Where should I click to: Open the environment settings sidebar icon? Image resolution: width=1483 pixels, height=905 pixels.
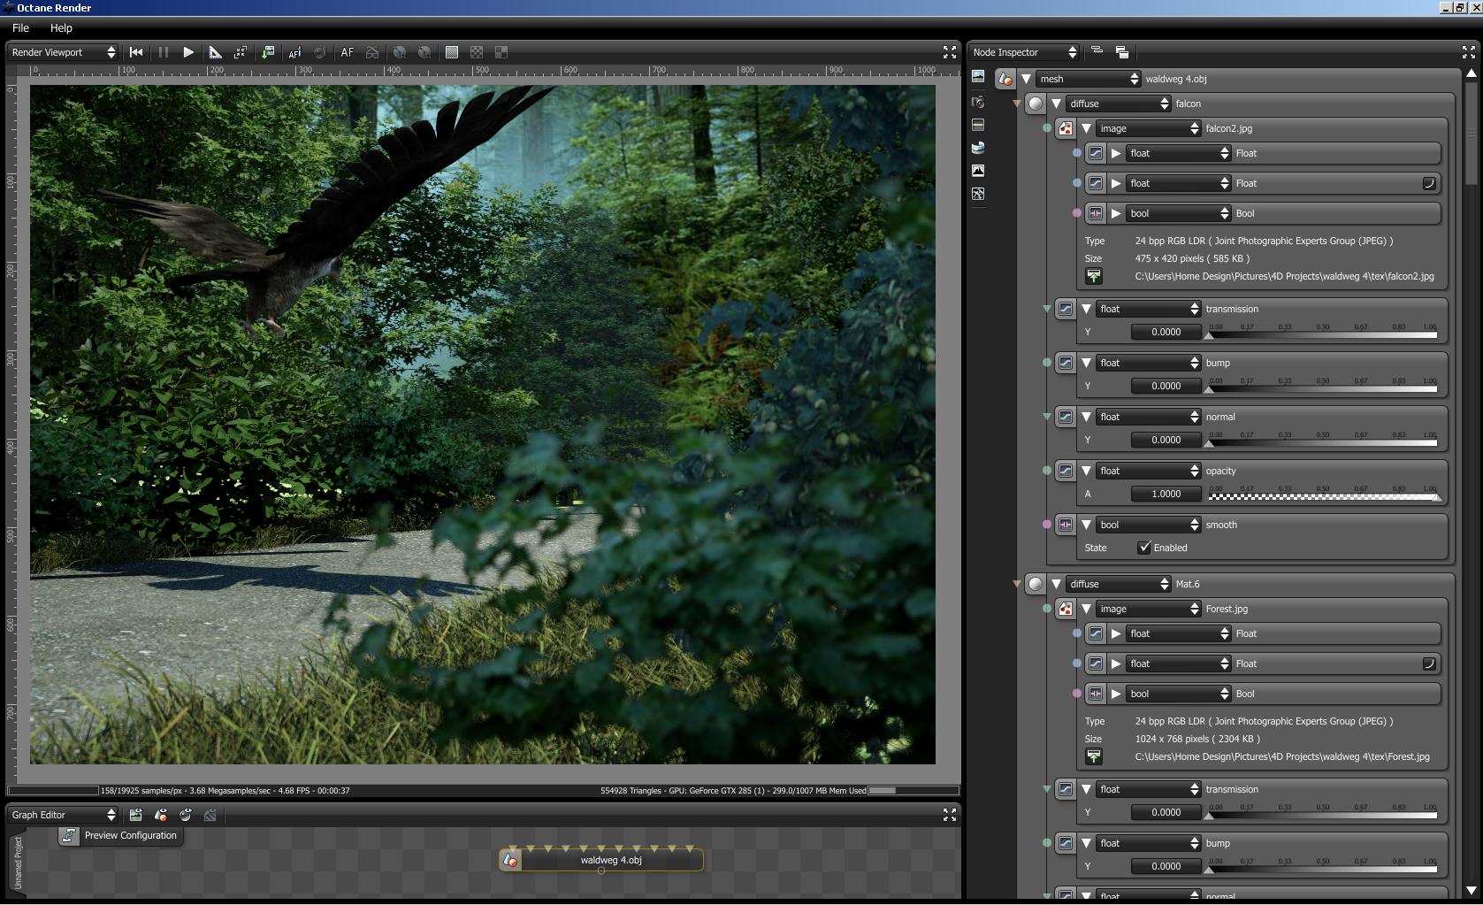(x=978, y=148)
